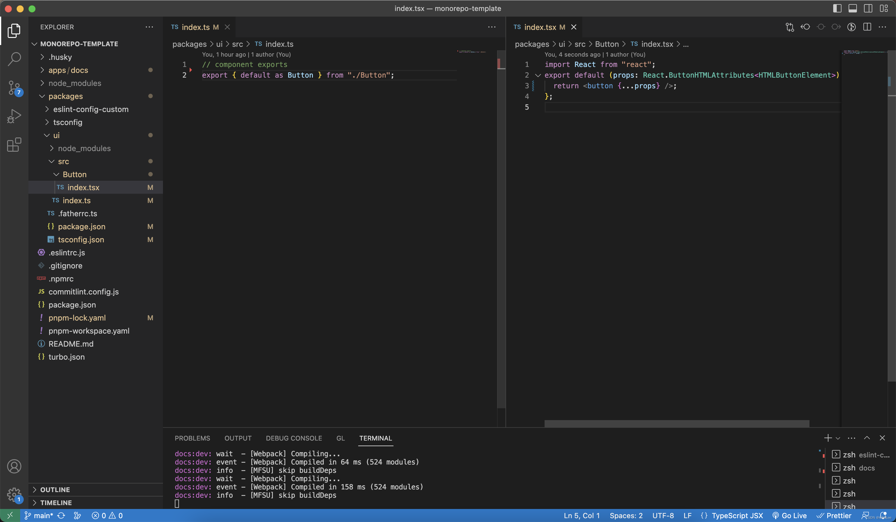Click the main* branch in status bar
Screen dimensions: 896x522
(x=39, y=515)
